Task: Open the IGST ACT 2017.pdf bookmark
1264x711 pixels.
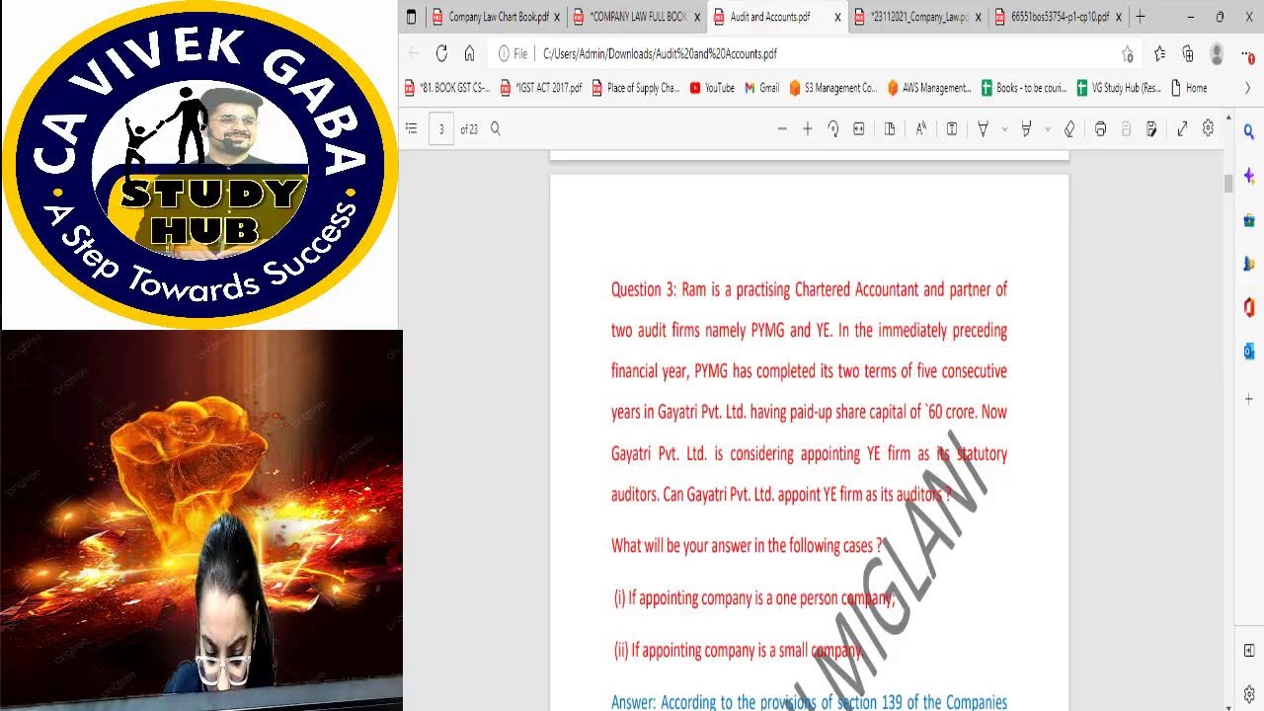Action: [541, 88]
